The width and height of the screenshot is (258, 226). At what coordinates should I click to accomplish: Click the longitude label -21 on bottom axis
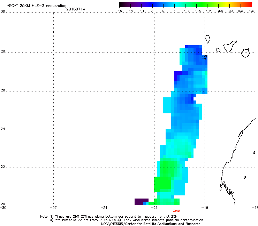click(154, 208)
